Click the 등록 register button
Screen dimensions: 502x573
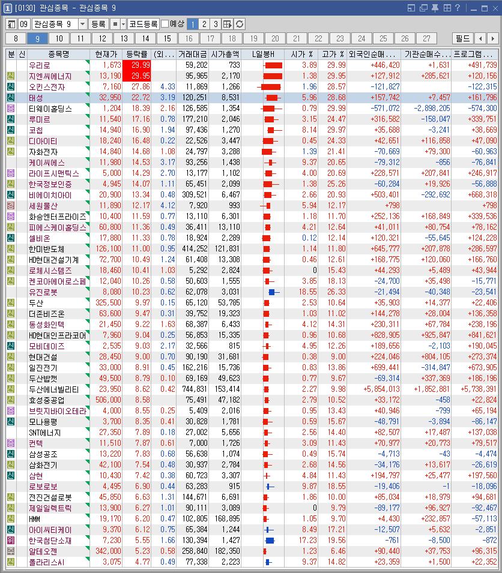pyautogui.click(x=98, y=24)
